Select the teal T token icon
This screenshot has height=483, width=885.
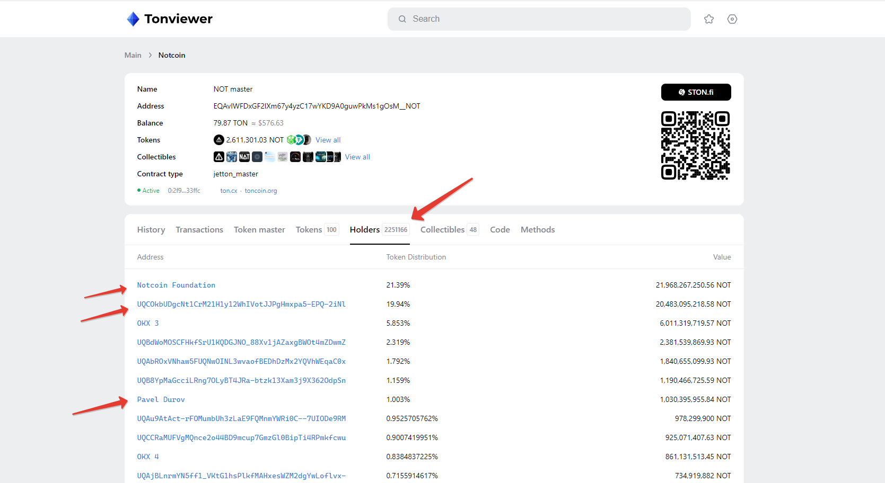point(299,140)
